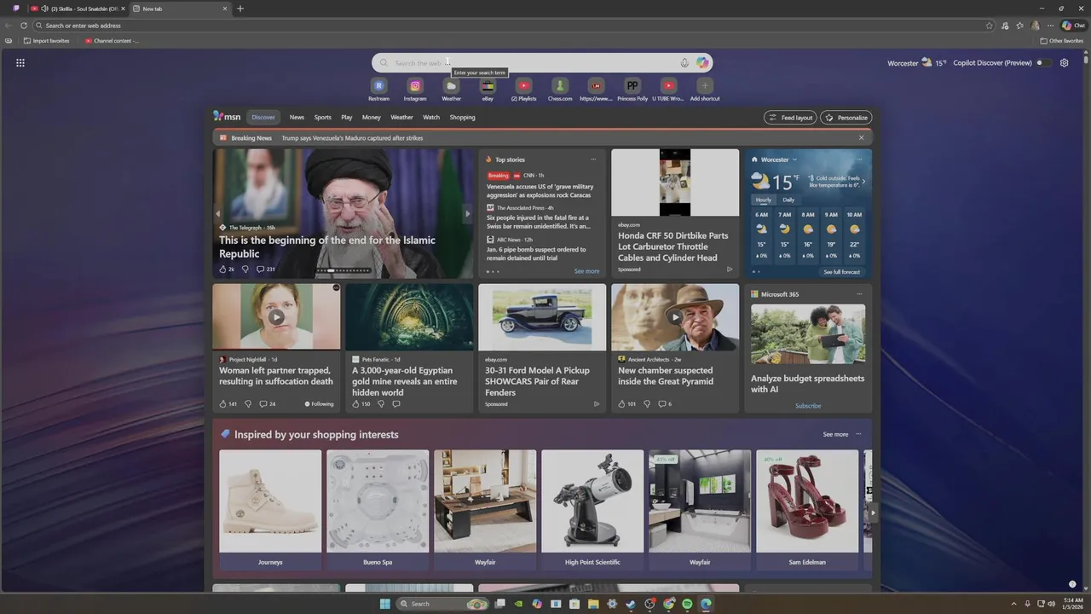
Task: Open Import favorites bookmark
Action: [47, 41]
